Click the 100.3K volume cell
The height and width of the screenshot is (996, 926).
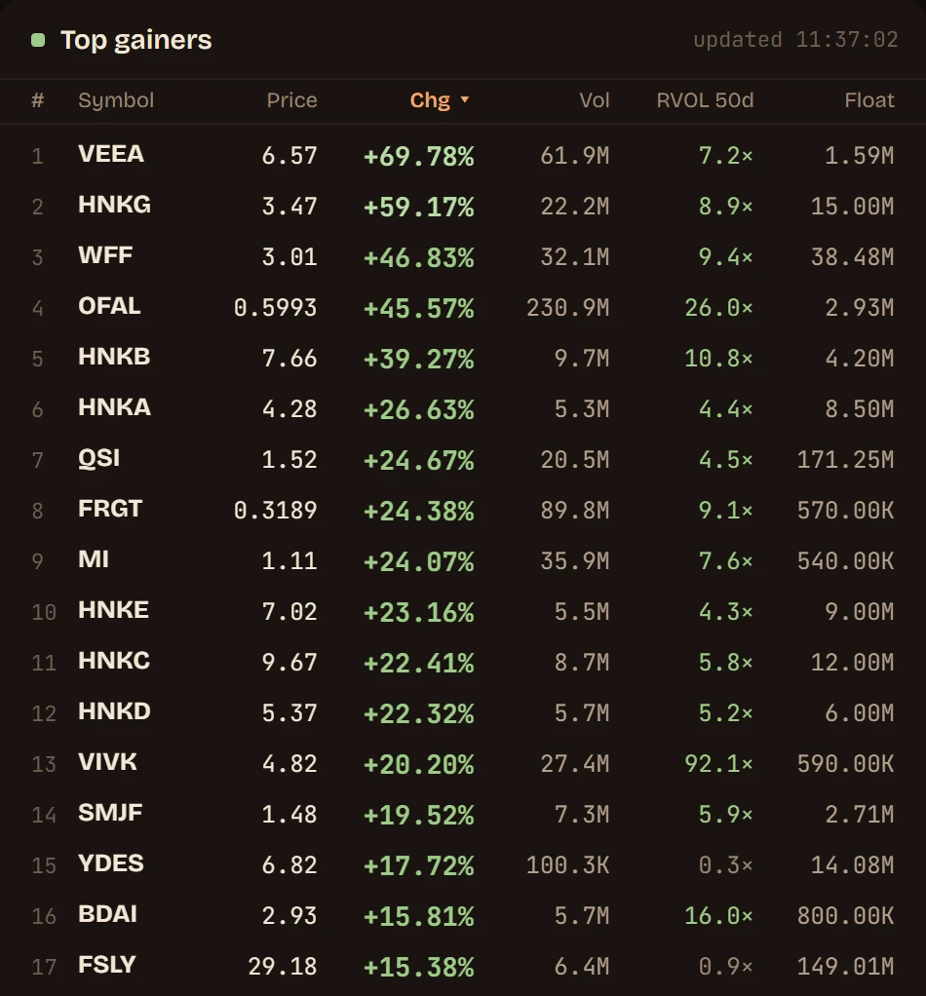point(568,865)
